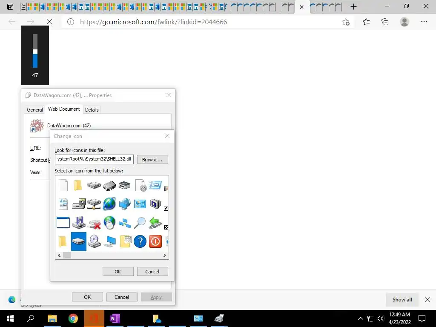Choose the blue network computers icon
The width and height of the screenshot is (436, 327).
click(125, 223)
